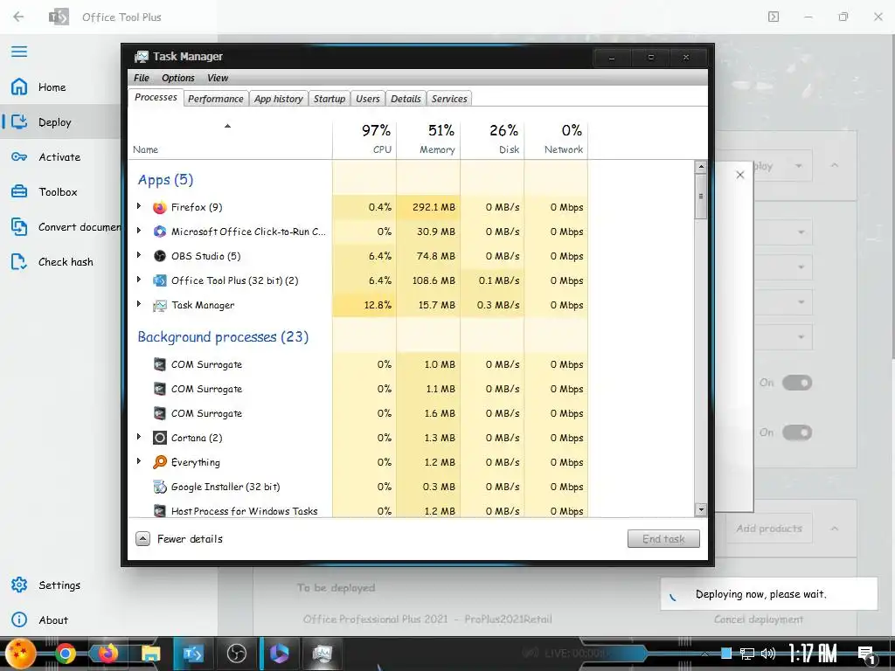
Task: Open Task Manager View menu
Action: coord(218,78)
